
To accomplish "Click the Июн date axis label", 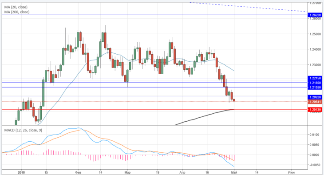I will click(x=291, y=172).
